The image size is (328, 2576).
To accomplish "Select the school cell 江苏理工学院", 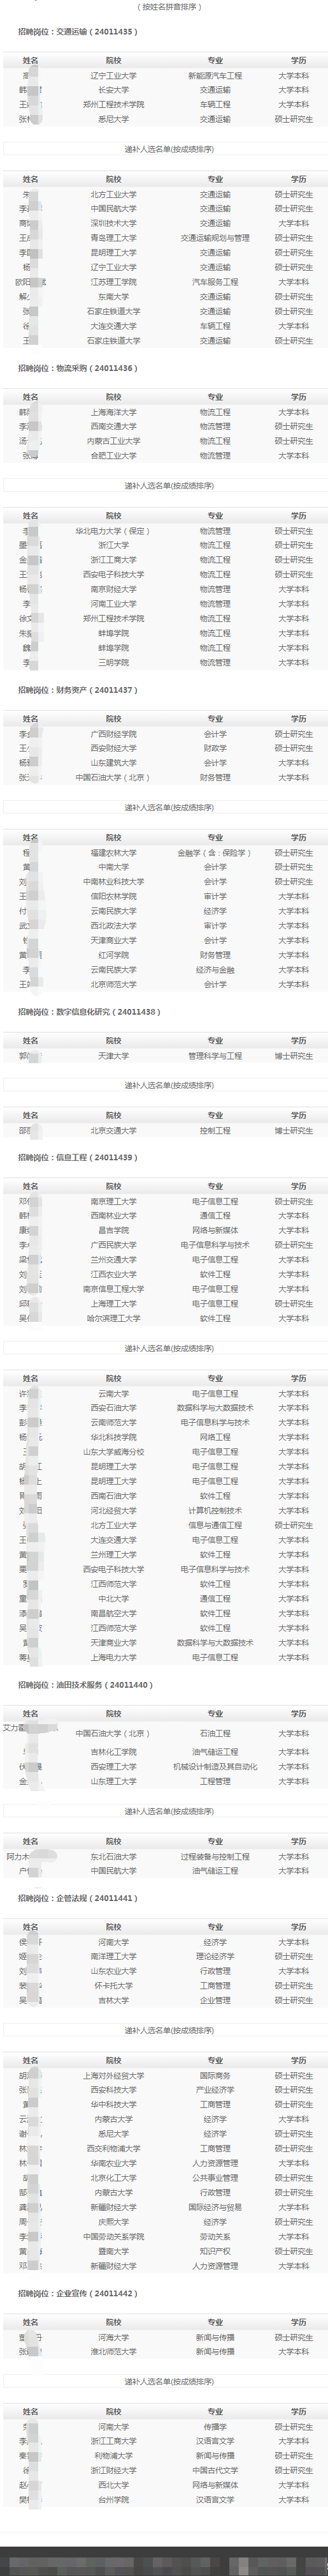I will coord(113,282).
